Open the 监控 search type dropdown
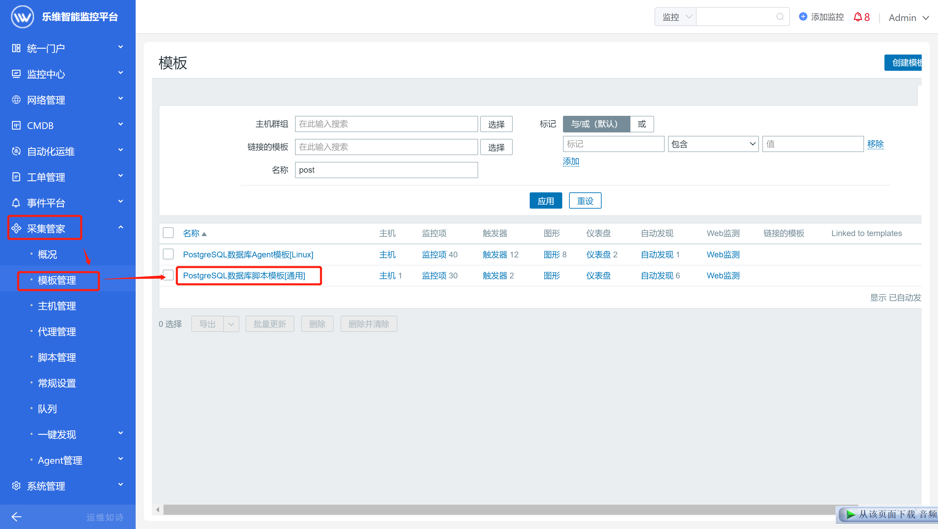The width and height of the screenshot is (938, 529). point(676,17)
